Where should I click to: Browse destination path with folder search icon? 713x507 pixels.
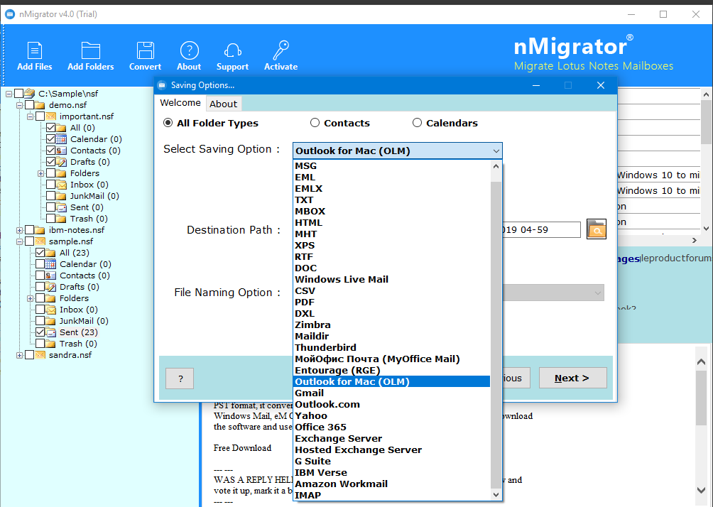(596, 229)
